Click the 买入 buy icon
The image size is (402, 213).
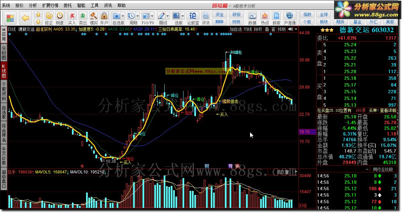click(x=72, y=16)
